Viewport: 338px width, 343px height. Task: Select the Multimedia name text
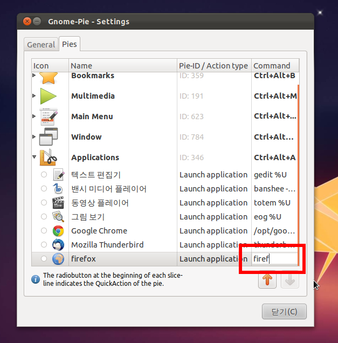tap(93, 96)
